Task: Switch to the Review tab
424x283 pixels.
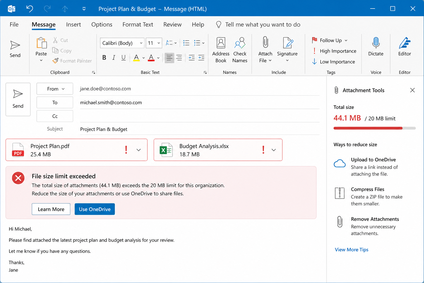Action: pyautogui.click(x=173, y=25)
